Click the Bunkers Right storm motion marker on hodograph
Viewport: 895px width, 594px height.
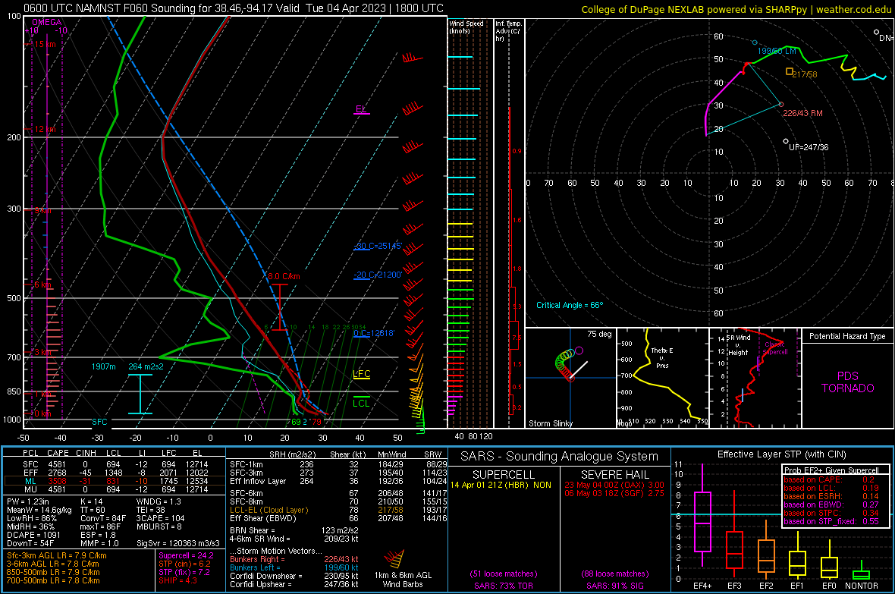click(781, 105)
